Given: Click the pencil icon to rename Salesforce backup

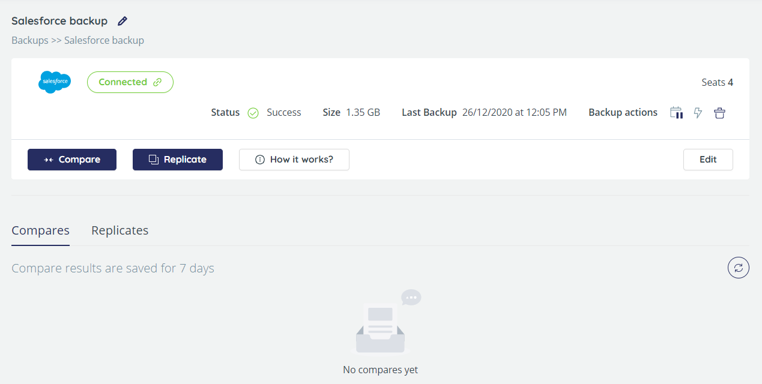Looking at the screenshot, I should coord(122,21).
